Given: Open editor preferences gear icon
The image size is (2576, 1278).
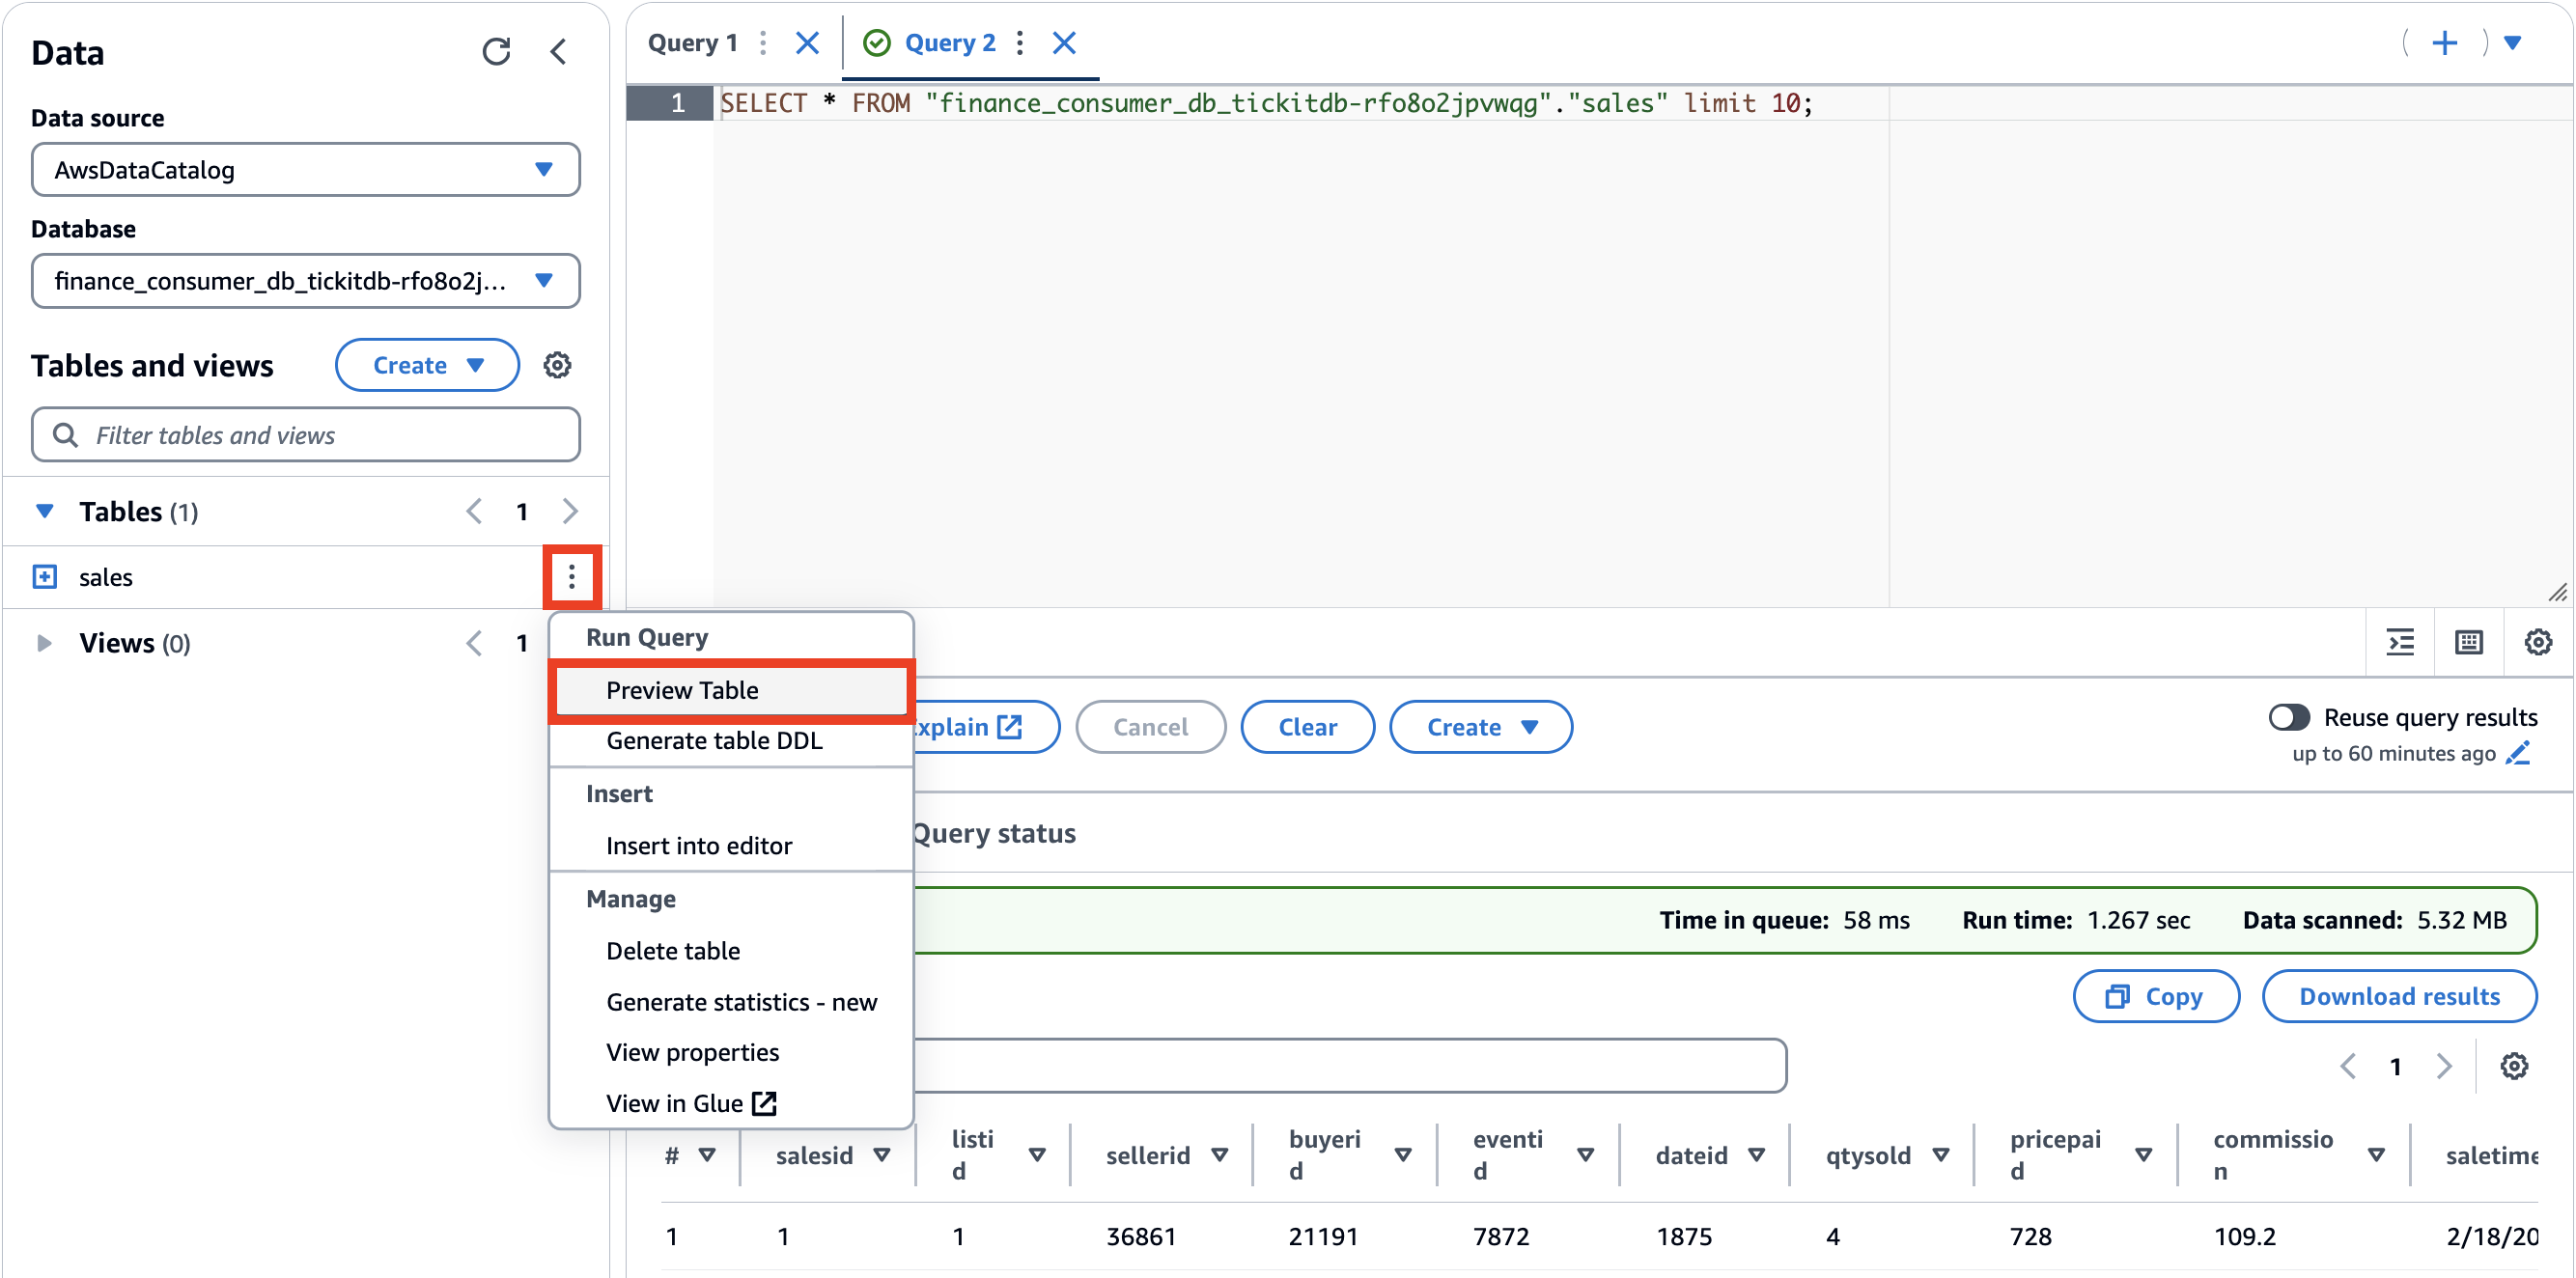Looking at the screenshot, I should click(x=2537, y=642).
